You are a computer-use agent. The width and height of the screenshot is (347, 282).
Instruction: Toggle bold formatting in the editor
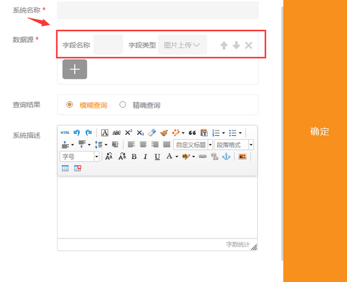[134, 156]
